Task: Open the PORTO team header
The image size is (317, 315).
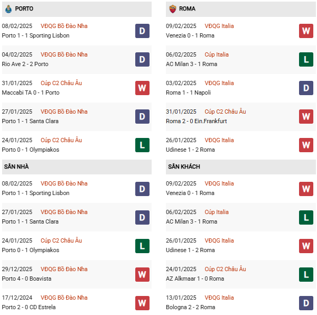Action: coord(24,8)
